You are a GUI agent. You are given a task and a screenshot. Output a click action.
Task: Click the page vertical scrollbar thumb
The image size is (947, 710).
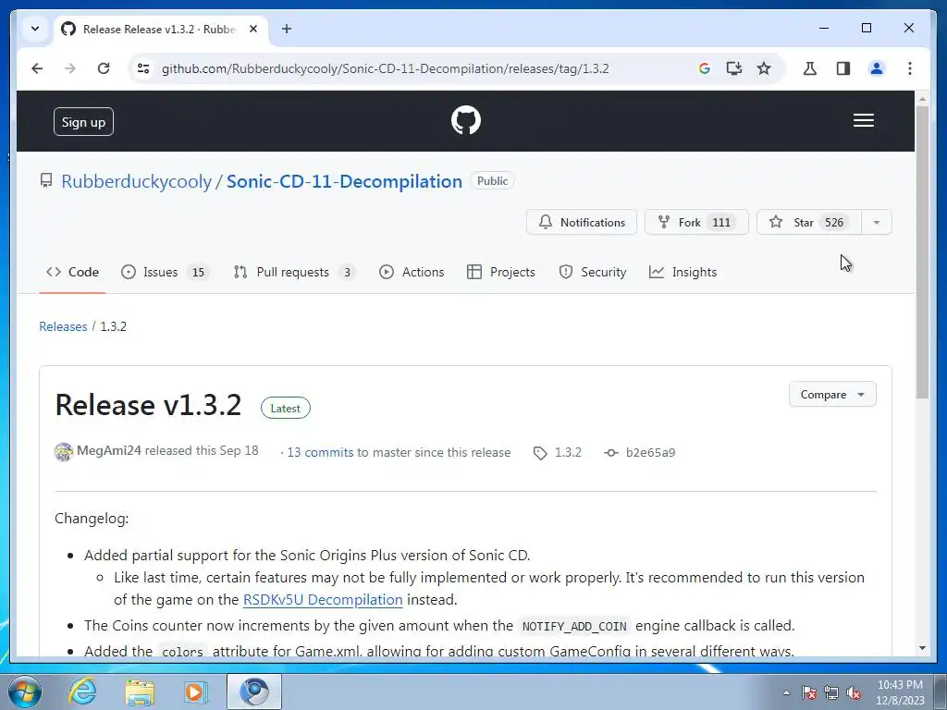coord(922,251)
